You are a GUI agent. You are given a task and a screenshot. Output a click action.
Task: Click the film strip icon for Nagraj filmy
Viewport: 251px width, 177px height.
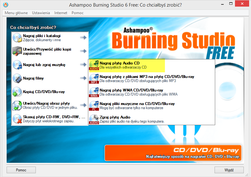(17, 78)
